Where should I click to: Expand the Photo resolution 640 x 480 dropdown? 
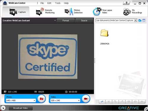click(34, 101)
